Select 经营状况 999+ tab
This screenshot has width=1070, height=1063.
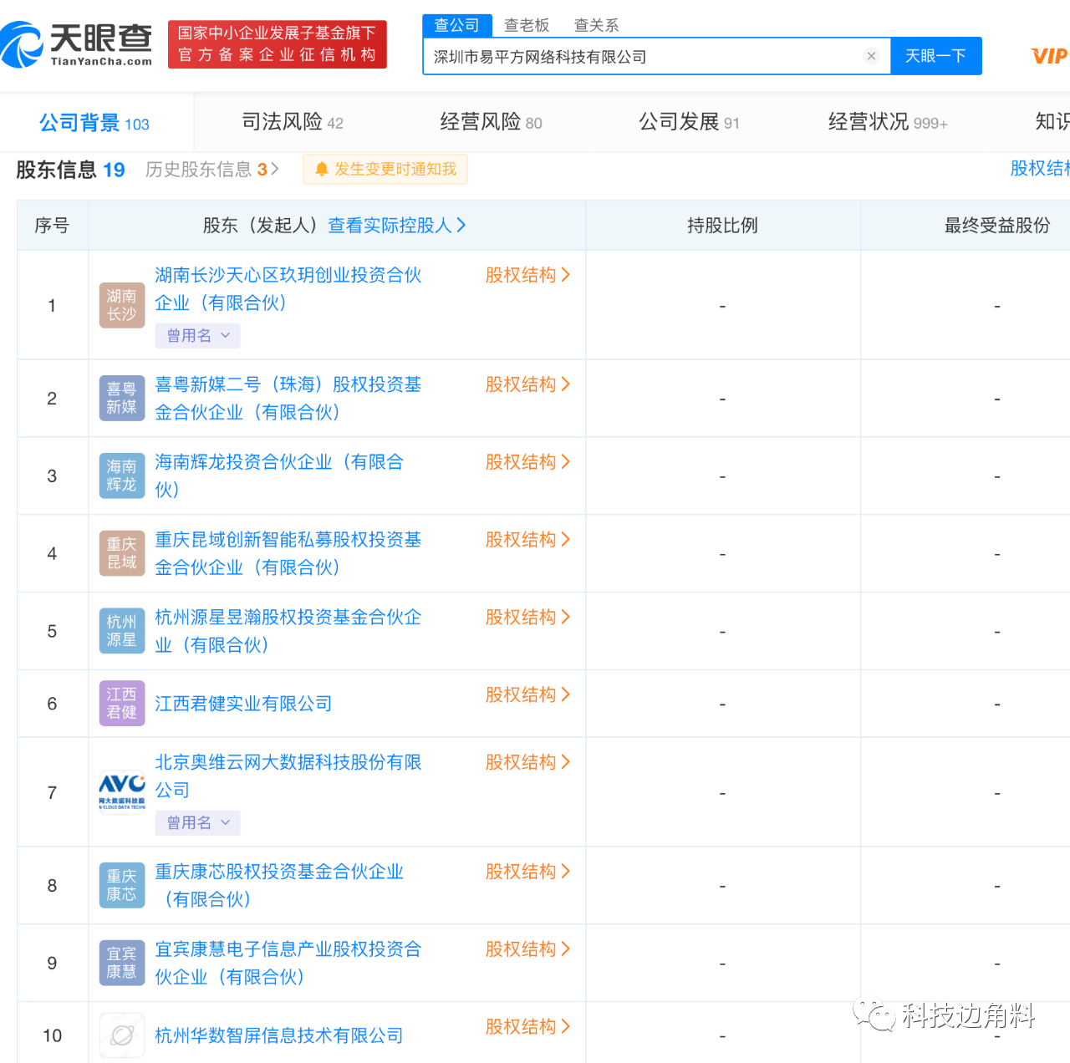[888, 122]
